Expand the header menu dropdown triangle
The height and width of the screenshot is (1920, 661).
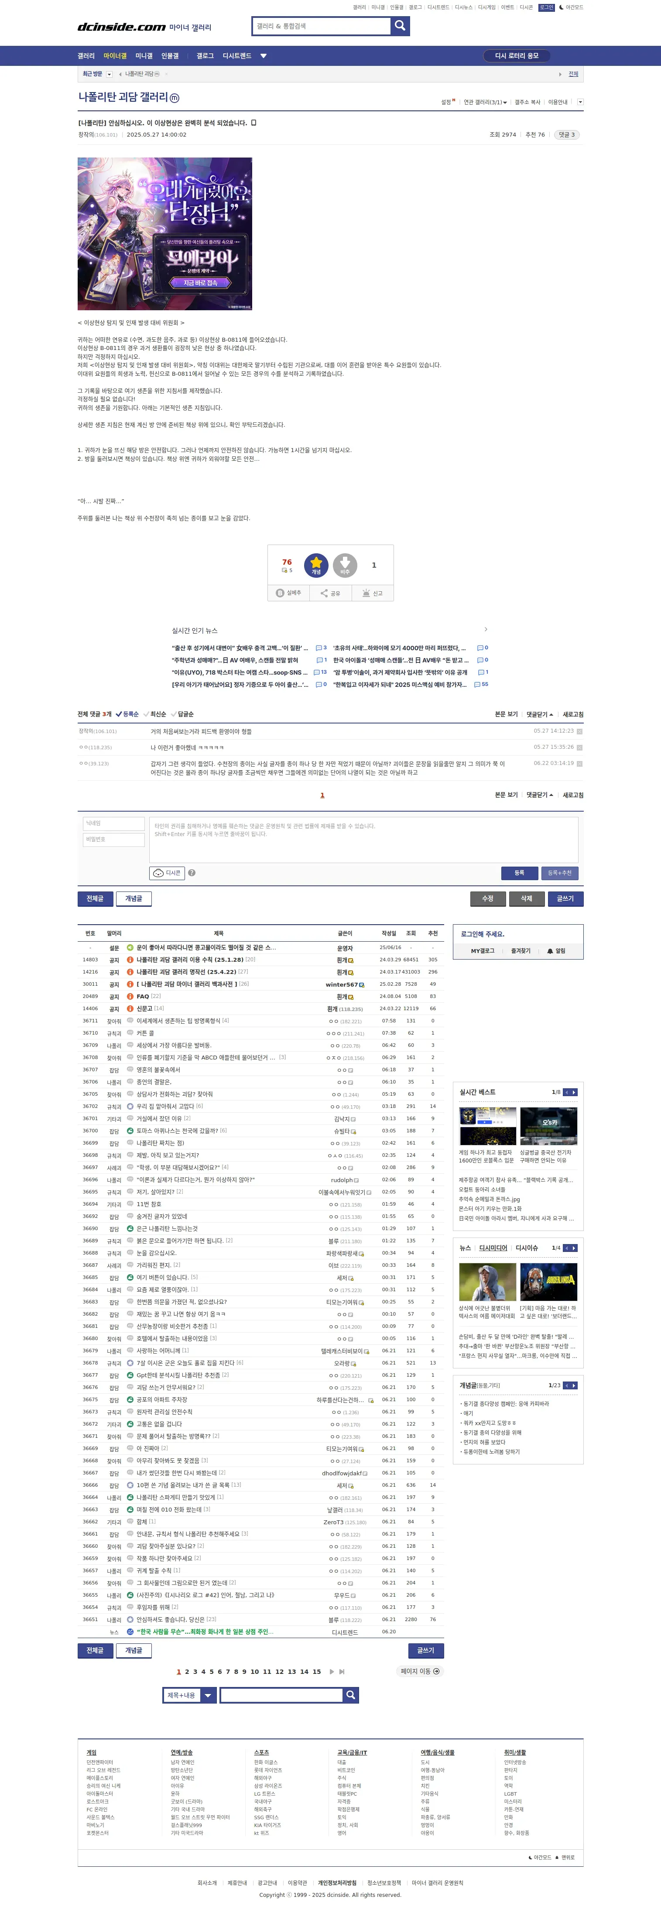coord(263,56)
